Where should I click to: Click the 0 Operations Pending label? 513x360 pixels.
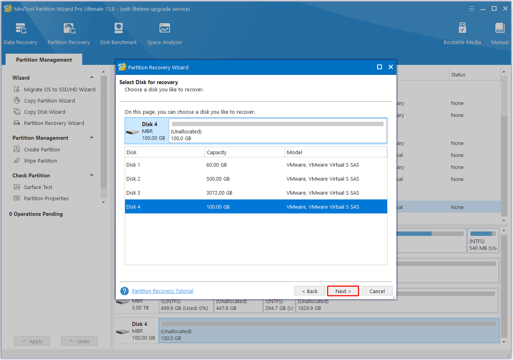[36, 214]
